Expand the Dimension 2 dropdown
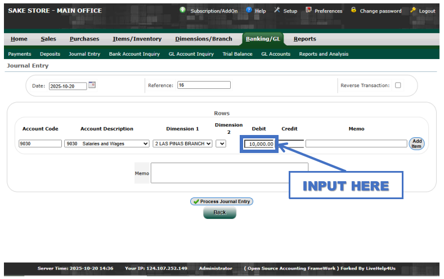This screenshot has width=444, height=279. (x=221, y=144)
